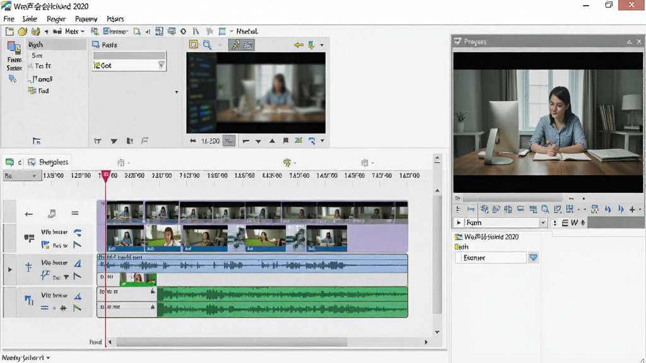
Task: Open the 'Regnr' menu
Action: click(x=56, y=19)
